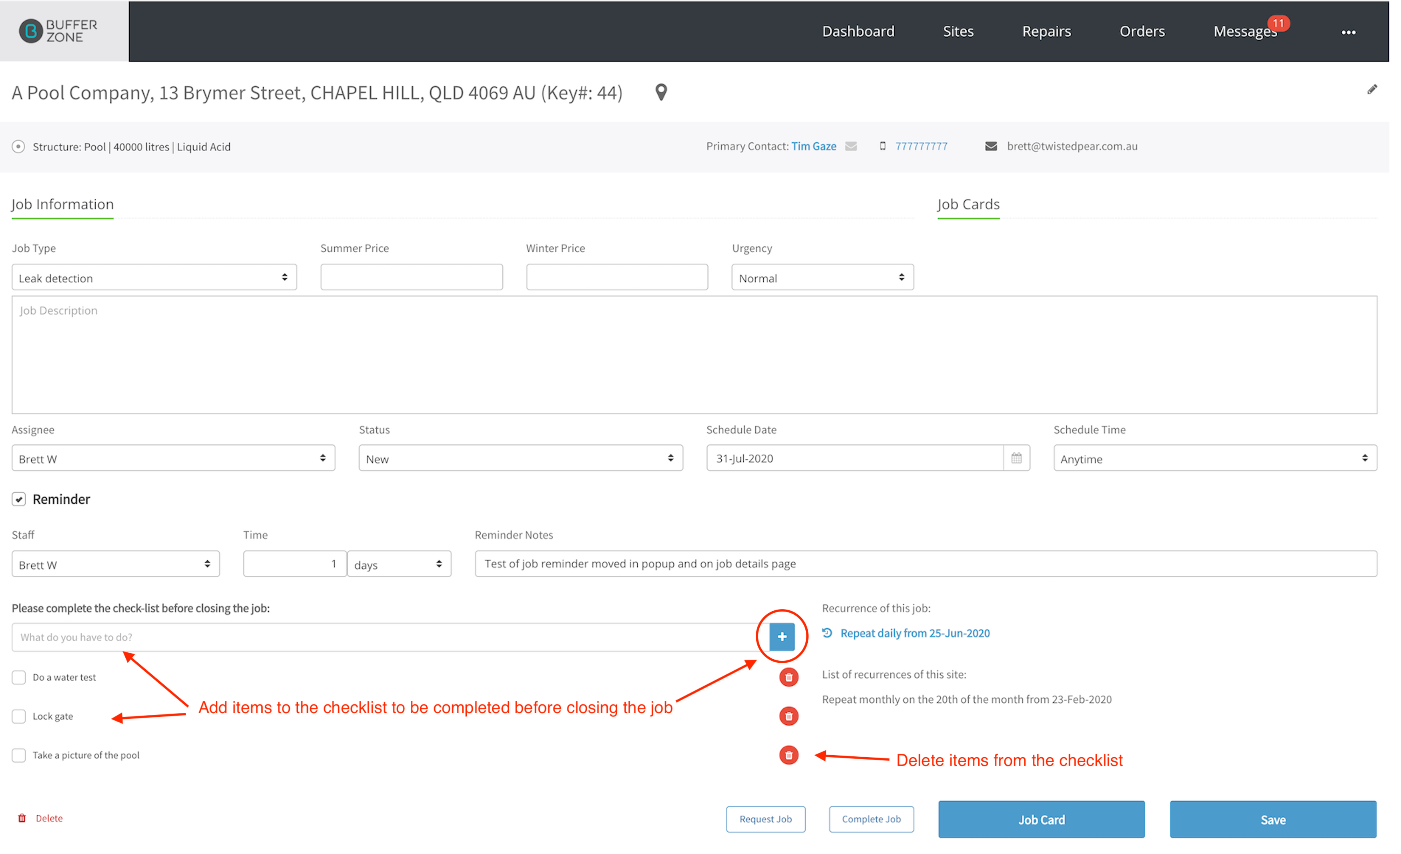
Task: Click the Job Description text area
Action: 694,355
